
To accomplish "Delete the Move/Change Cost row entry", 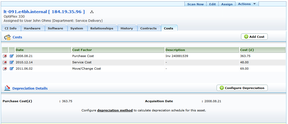I will click(x=5, y=69).
